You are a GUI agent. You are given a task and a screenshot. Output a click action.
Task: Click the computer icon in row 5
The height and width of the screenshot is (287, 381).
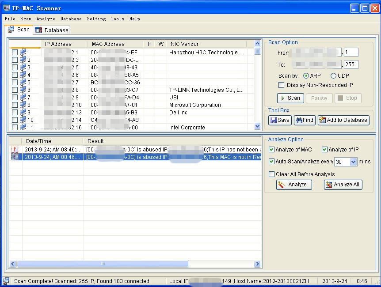coord(23,82)
